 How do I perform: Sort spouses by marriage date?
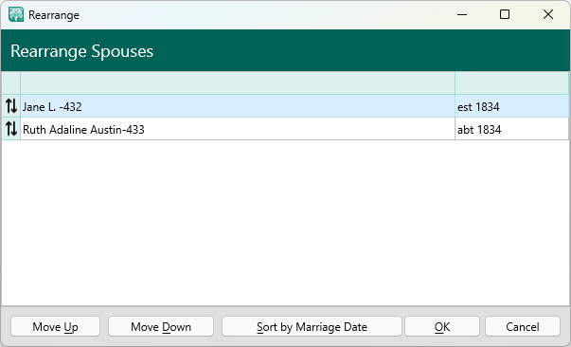pyautogui.click(x=312, y=326)
